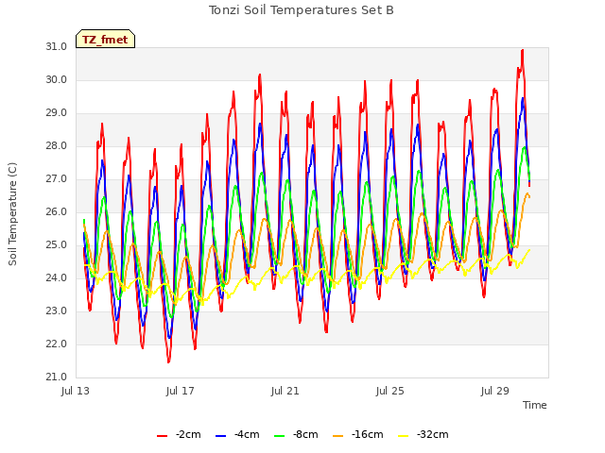The height and width of the screenshot is (453, 605).
Task: Click the -2cm legend label
Action: (188, 434)
